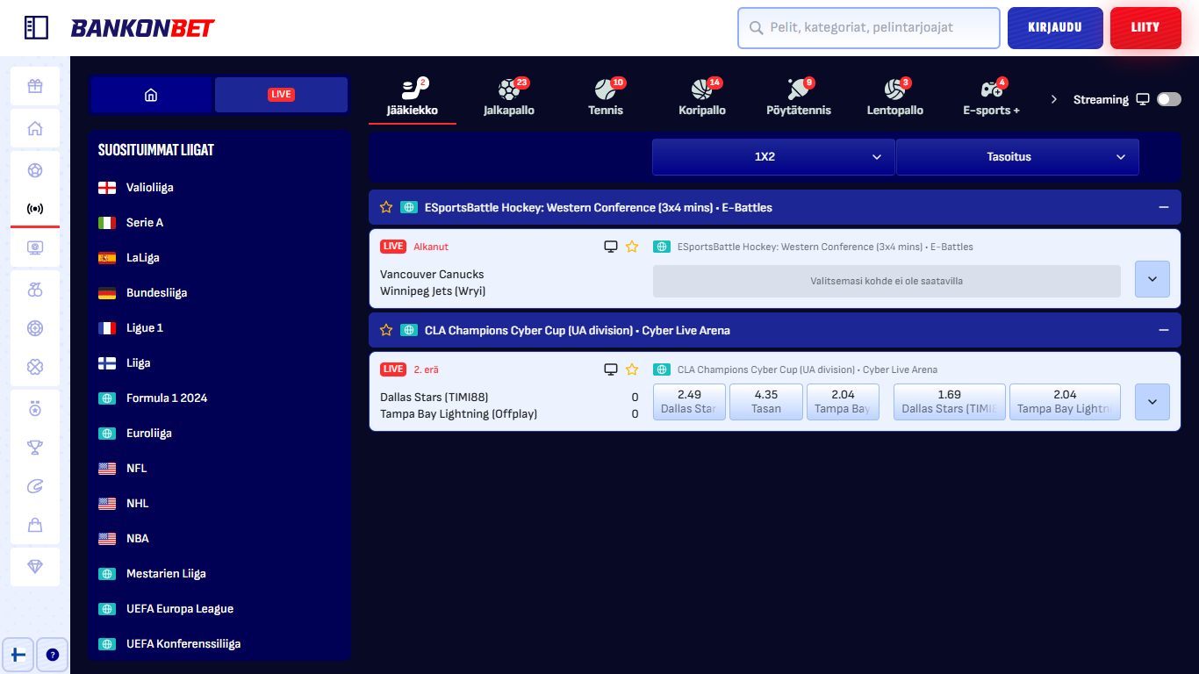Screen dimensions: 1199x674
Task: Click the sidebar medal icon
Action: 35,409
